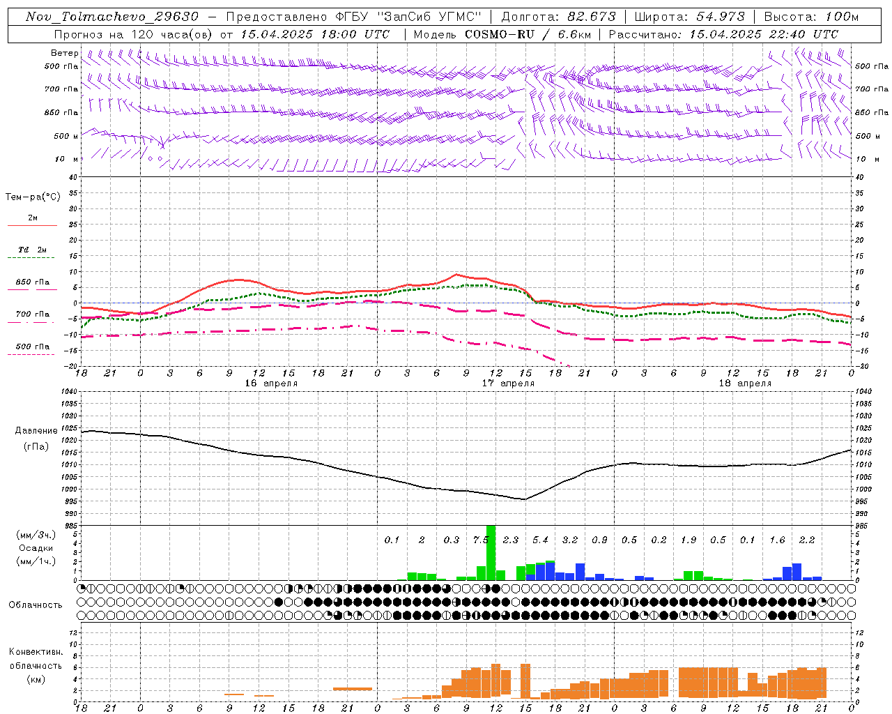Click the station name "Nov_Tolmachevo_29630"
Screen dimensions: 892x714
click(x=111, y=17)
